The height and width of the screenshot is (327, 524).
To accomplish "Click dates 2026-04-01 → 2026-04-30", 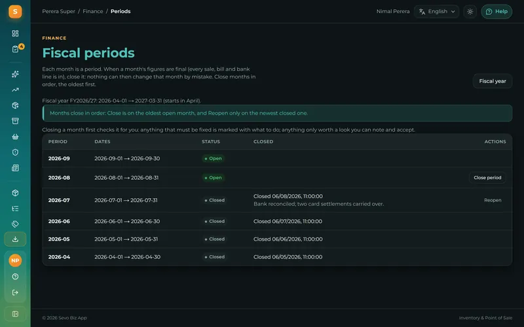I will 127,257.
